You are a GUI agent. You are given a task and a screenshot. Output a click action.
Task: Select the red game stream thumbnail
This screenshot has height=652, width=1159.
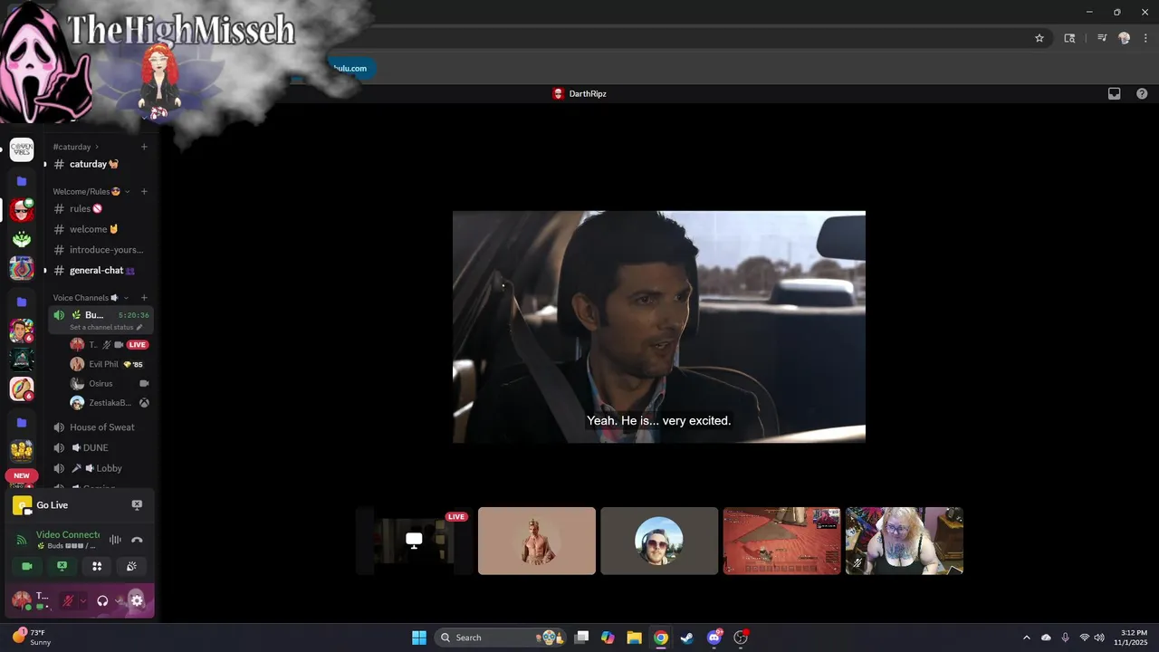click(781, 541)
